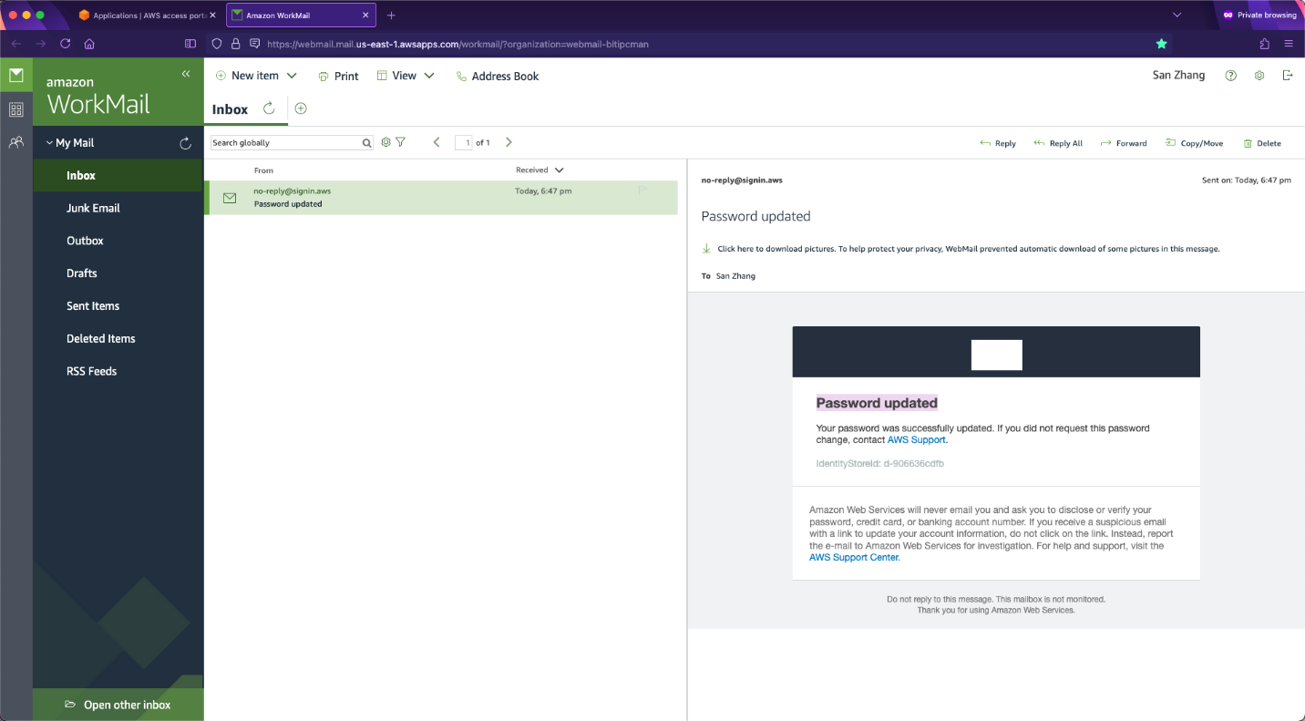This screenshot has width=1305, height=721.
Task: Toggle the flag on Password updated email
Action: (642, 191)
